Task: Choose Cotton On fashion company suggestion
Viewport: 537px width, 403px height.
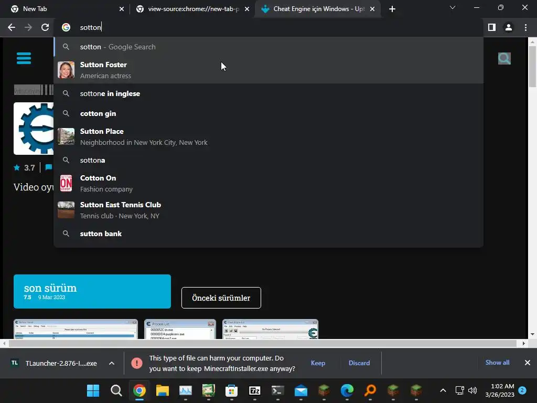Action: (268, 183)
